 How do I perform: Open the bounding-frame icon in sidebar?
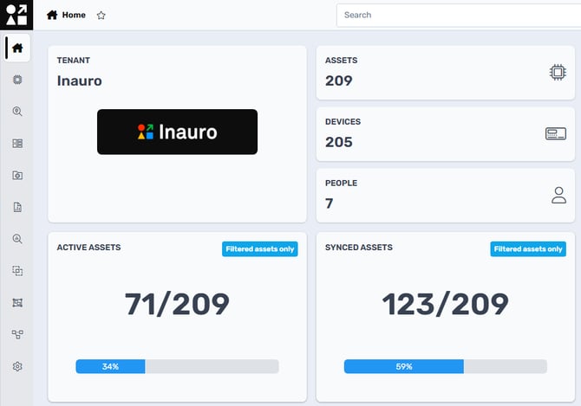[x=17, y=303]
